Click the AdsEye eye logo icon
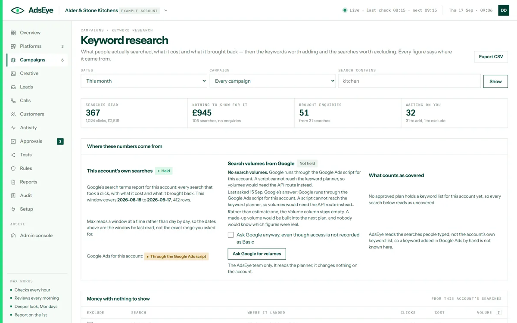The height and width of the screenshot is (323, 517). (18, 10)
